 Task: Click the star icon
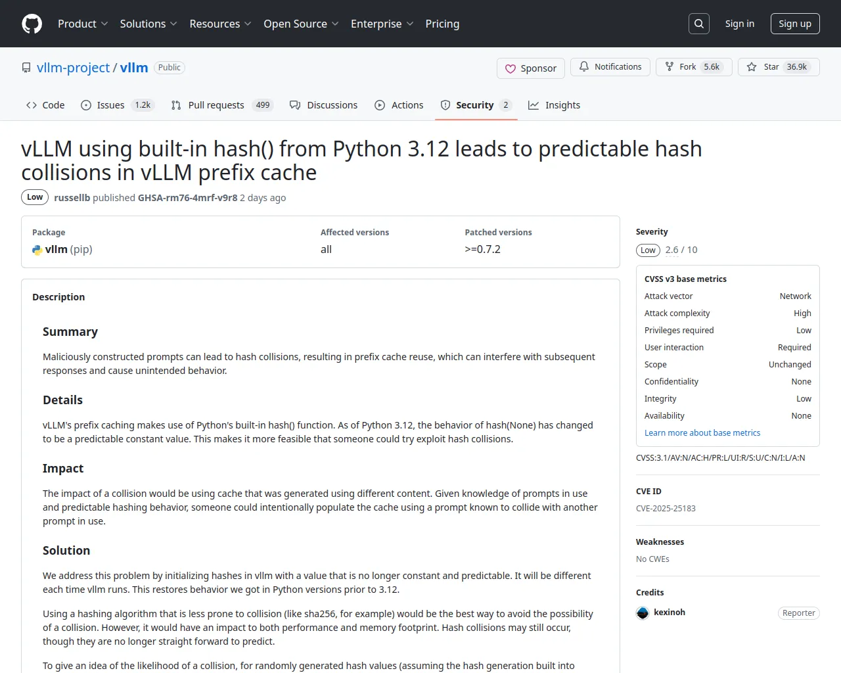pyautogui.click(x=752, y=67)
